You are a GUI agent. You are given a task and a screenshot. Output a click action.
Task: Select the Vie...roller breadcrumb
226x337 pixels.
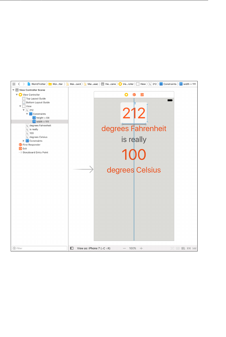pos(126,84)
